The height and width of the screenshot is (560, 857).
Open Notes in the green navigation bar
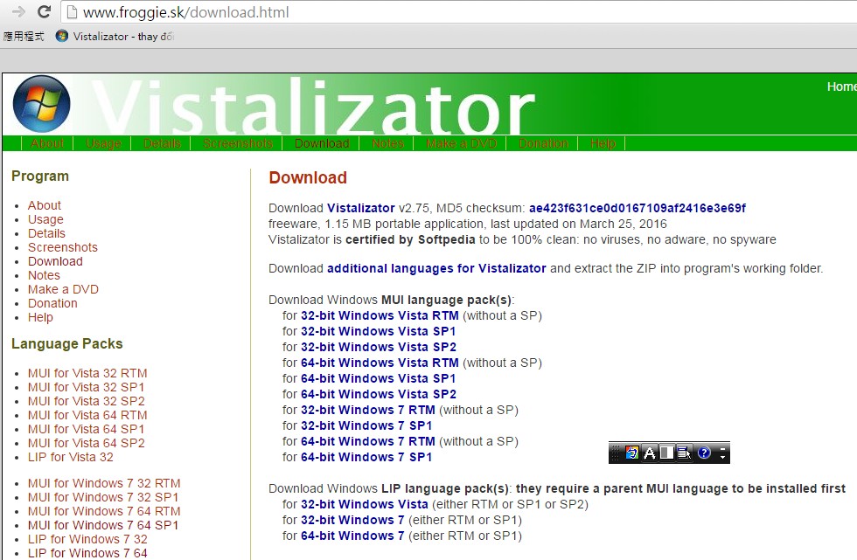pyautogui.click(x=387, y=143)
